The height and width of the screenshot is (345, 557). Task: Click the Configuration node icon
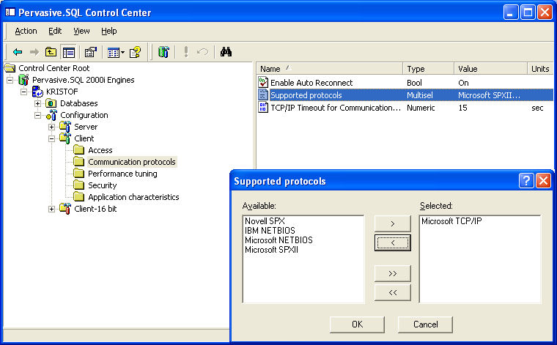point(52,115)
